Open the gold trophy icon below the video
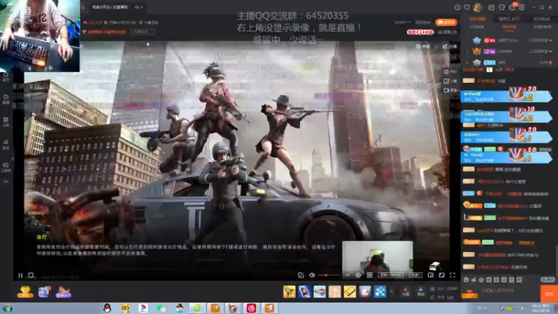The image size is (558, 314). coord(25,292)
